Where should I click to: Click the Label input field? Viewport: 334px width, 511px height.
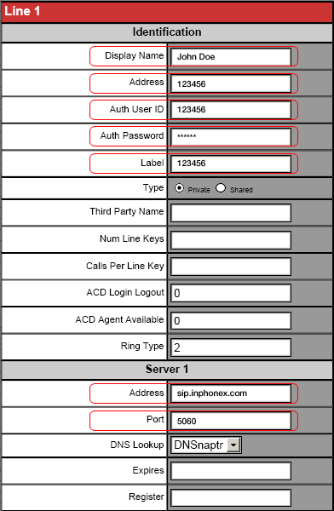pos(231,164)
